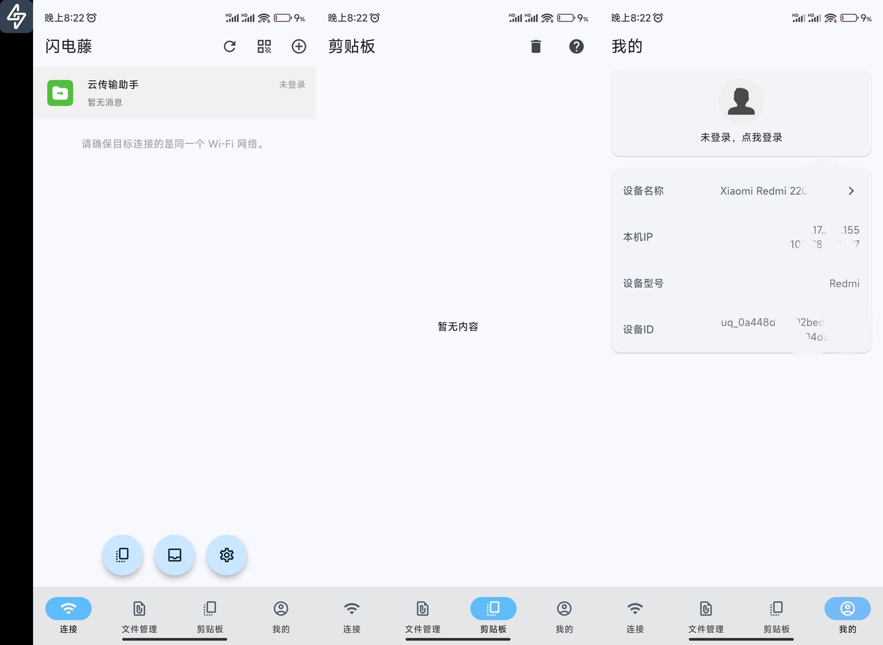Click the user avatar placeholder
Screen dimensions: 883x645
tap(741, 102)
